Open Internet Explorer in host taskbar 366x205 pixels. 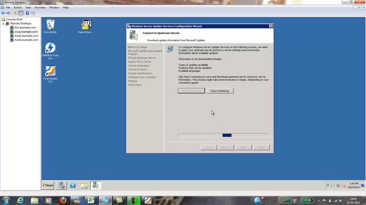pos(21,200)
